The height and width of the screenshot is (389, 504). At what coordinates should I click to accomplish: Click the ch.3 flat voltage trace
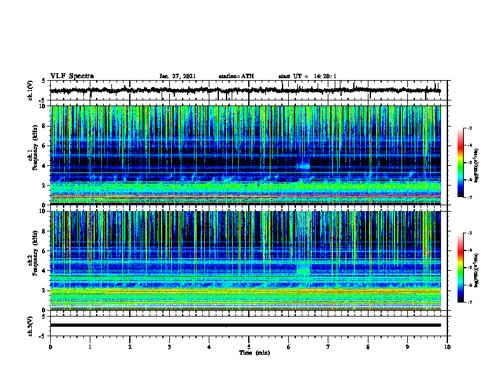245,325
